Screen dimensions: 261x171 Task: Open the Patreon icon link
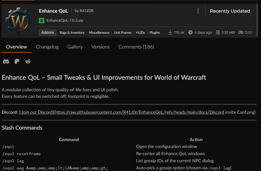click(x=17, y=61)
